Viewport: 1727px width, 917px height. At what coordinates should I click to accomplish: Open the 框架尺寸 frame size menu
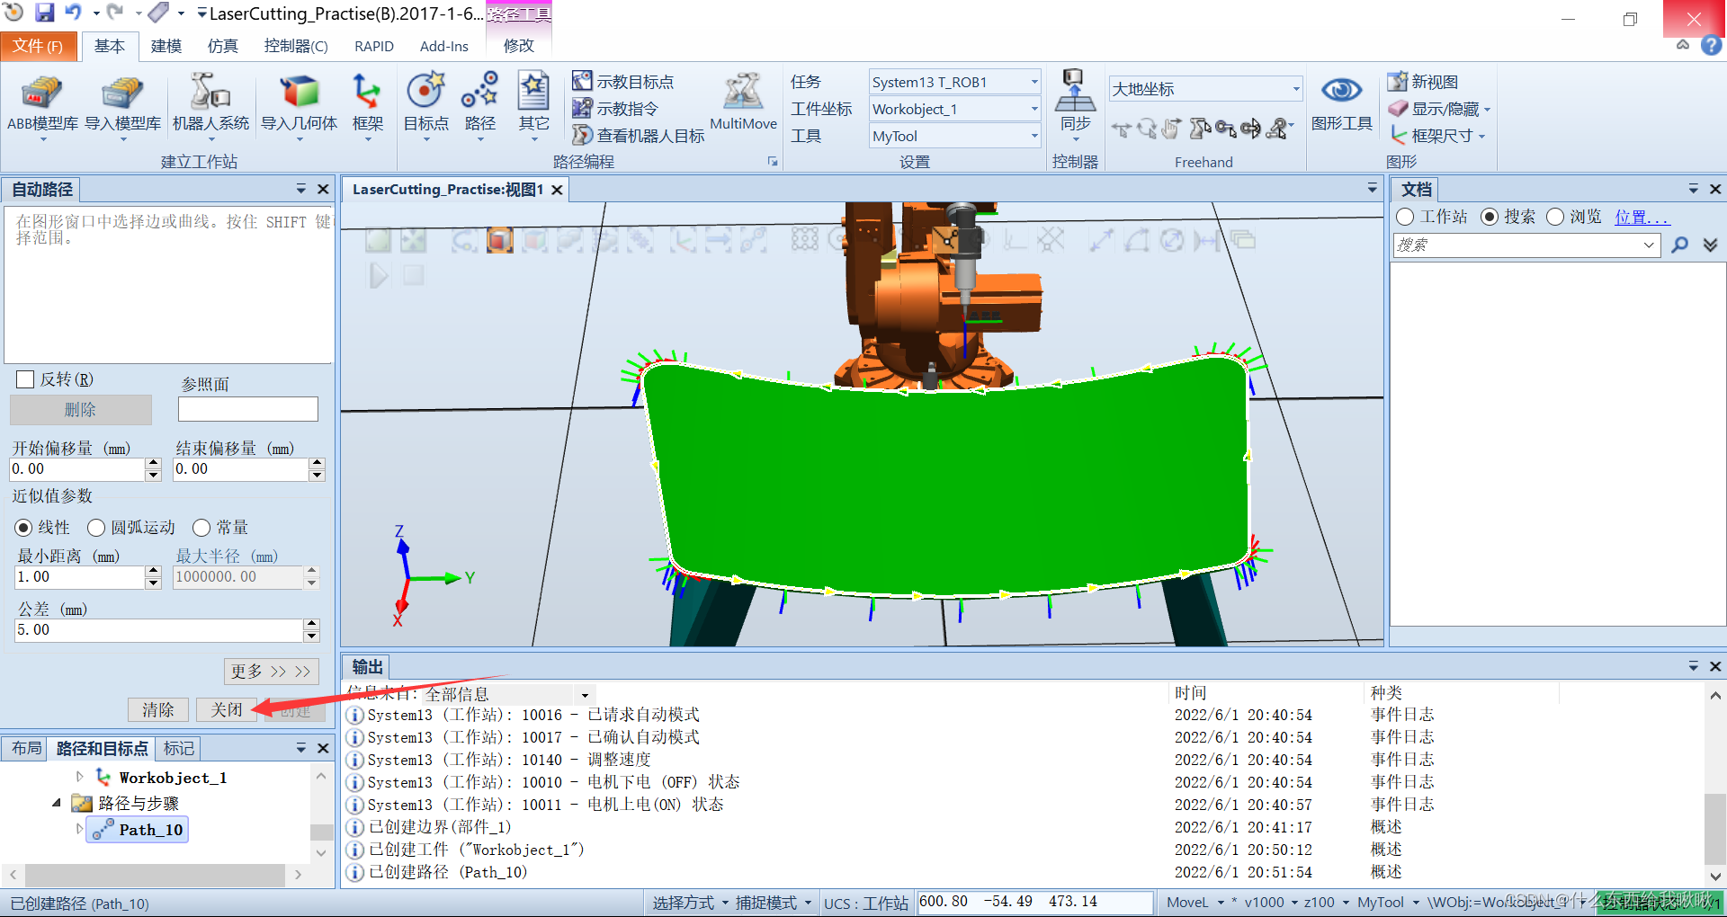click(1437, 136)
